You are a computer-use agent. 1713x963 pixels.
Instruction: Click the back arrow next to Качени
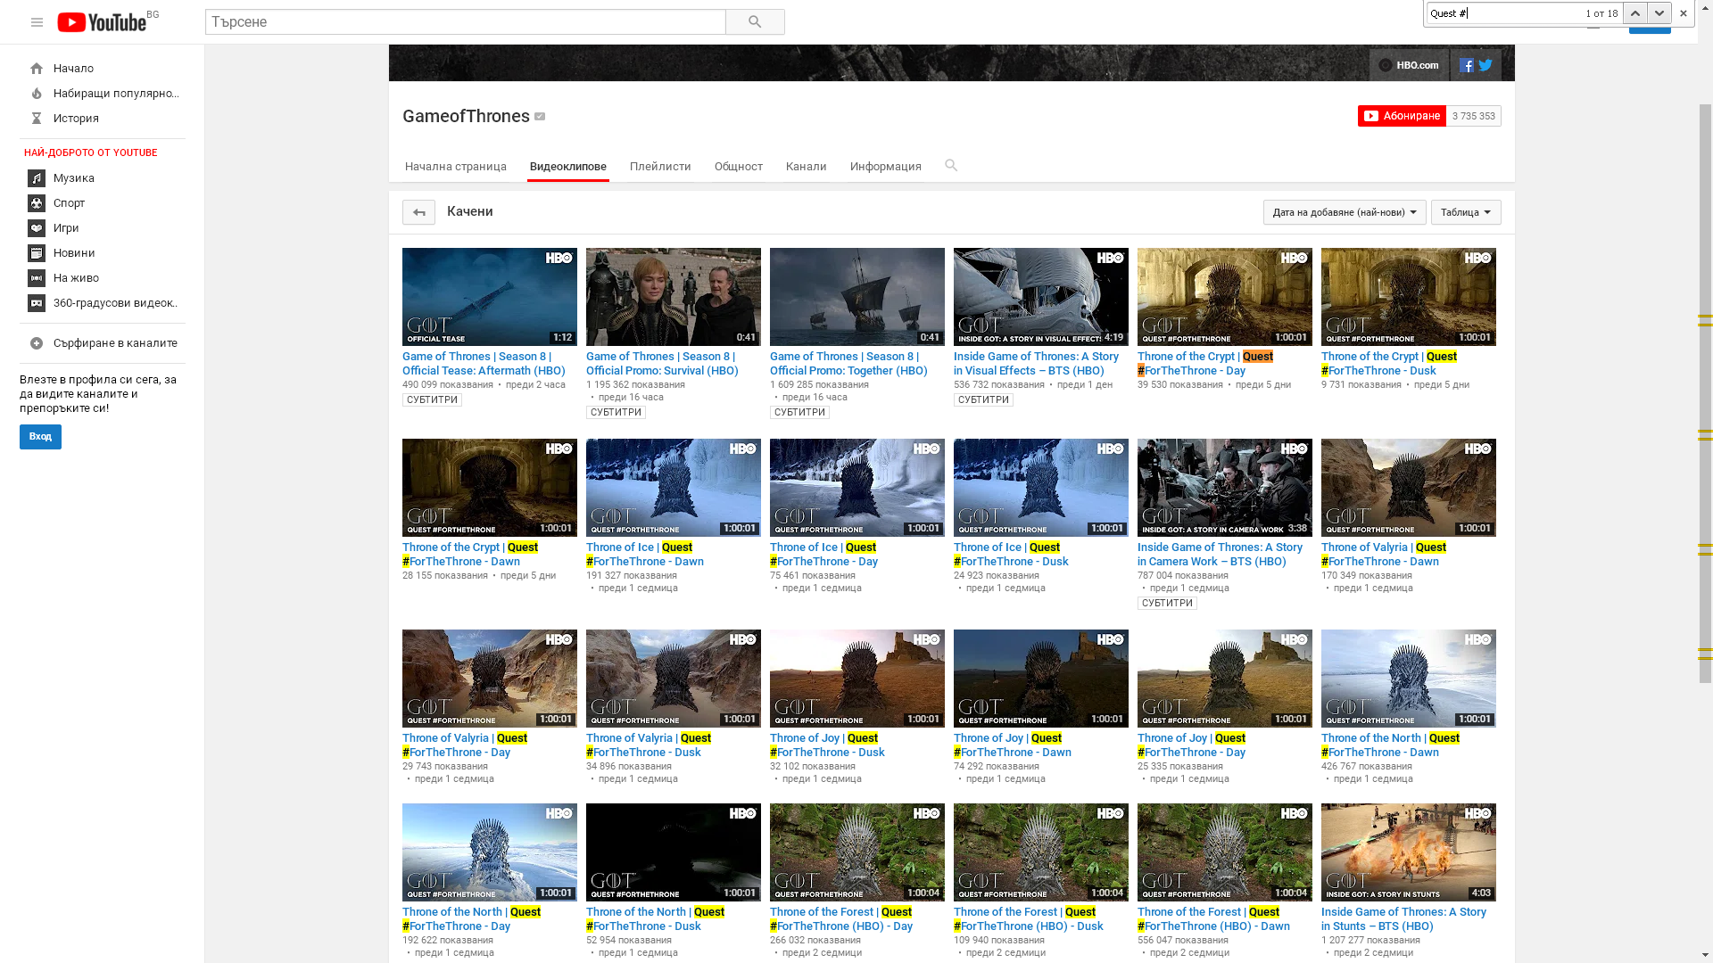[x=418, y=212]
